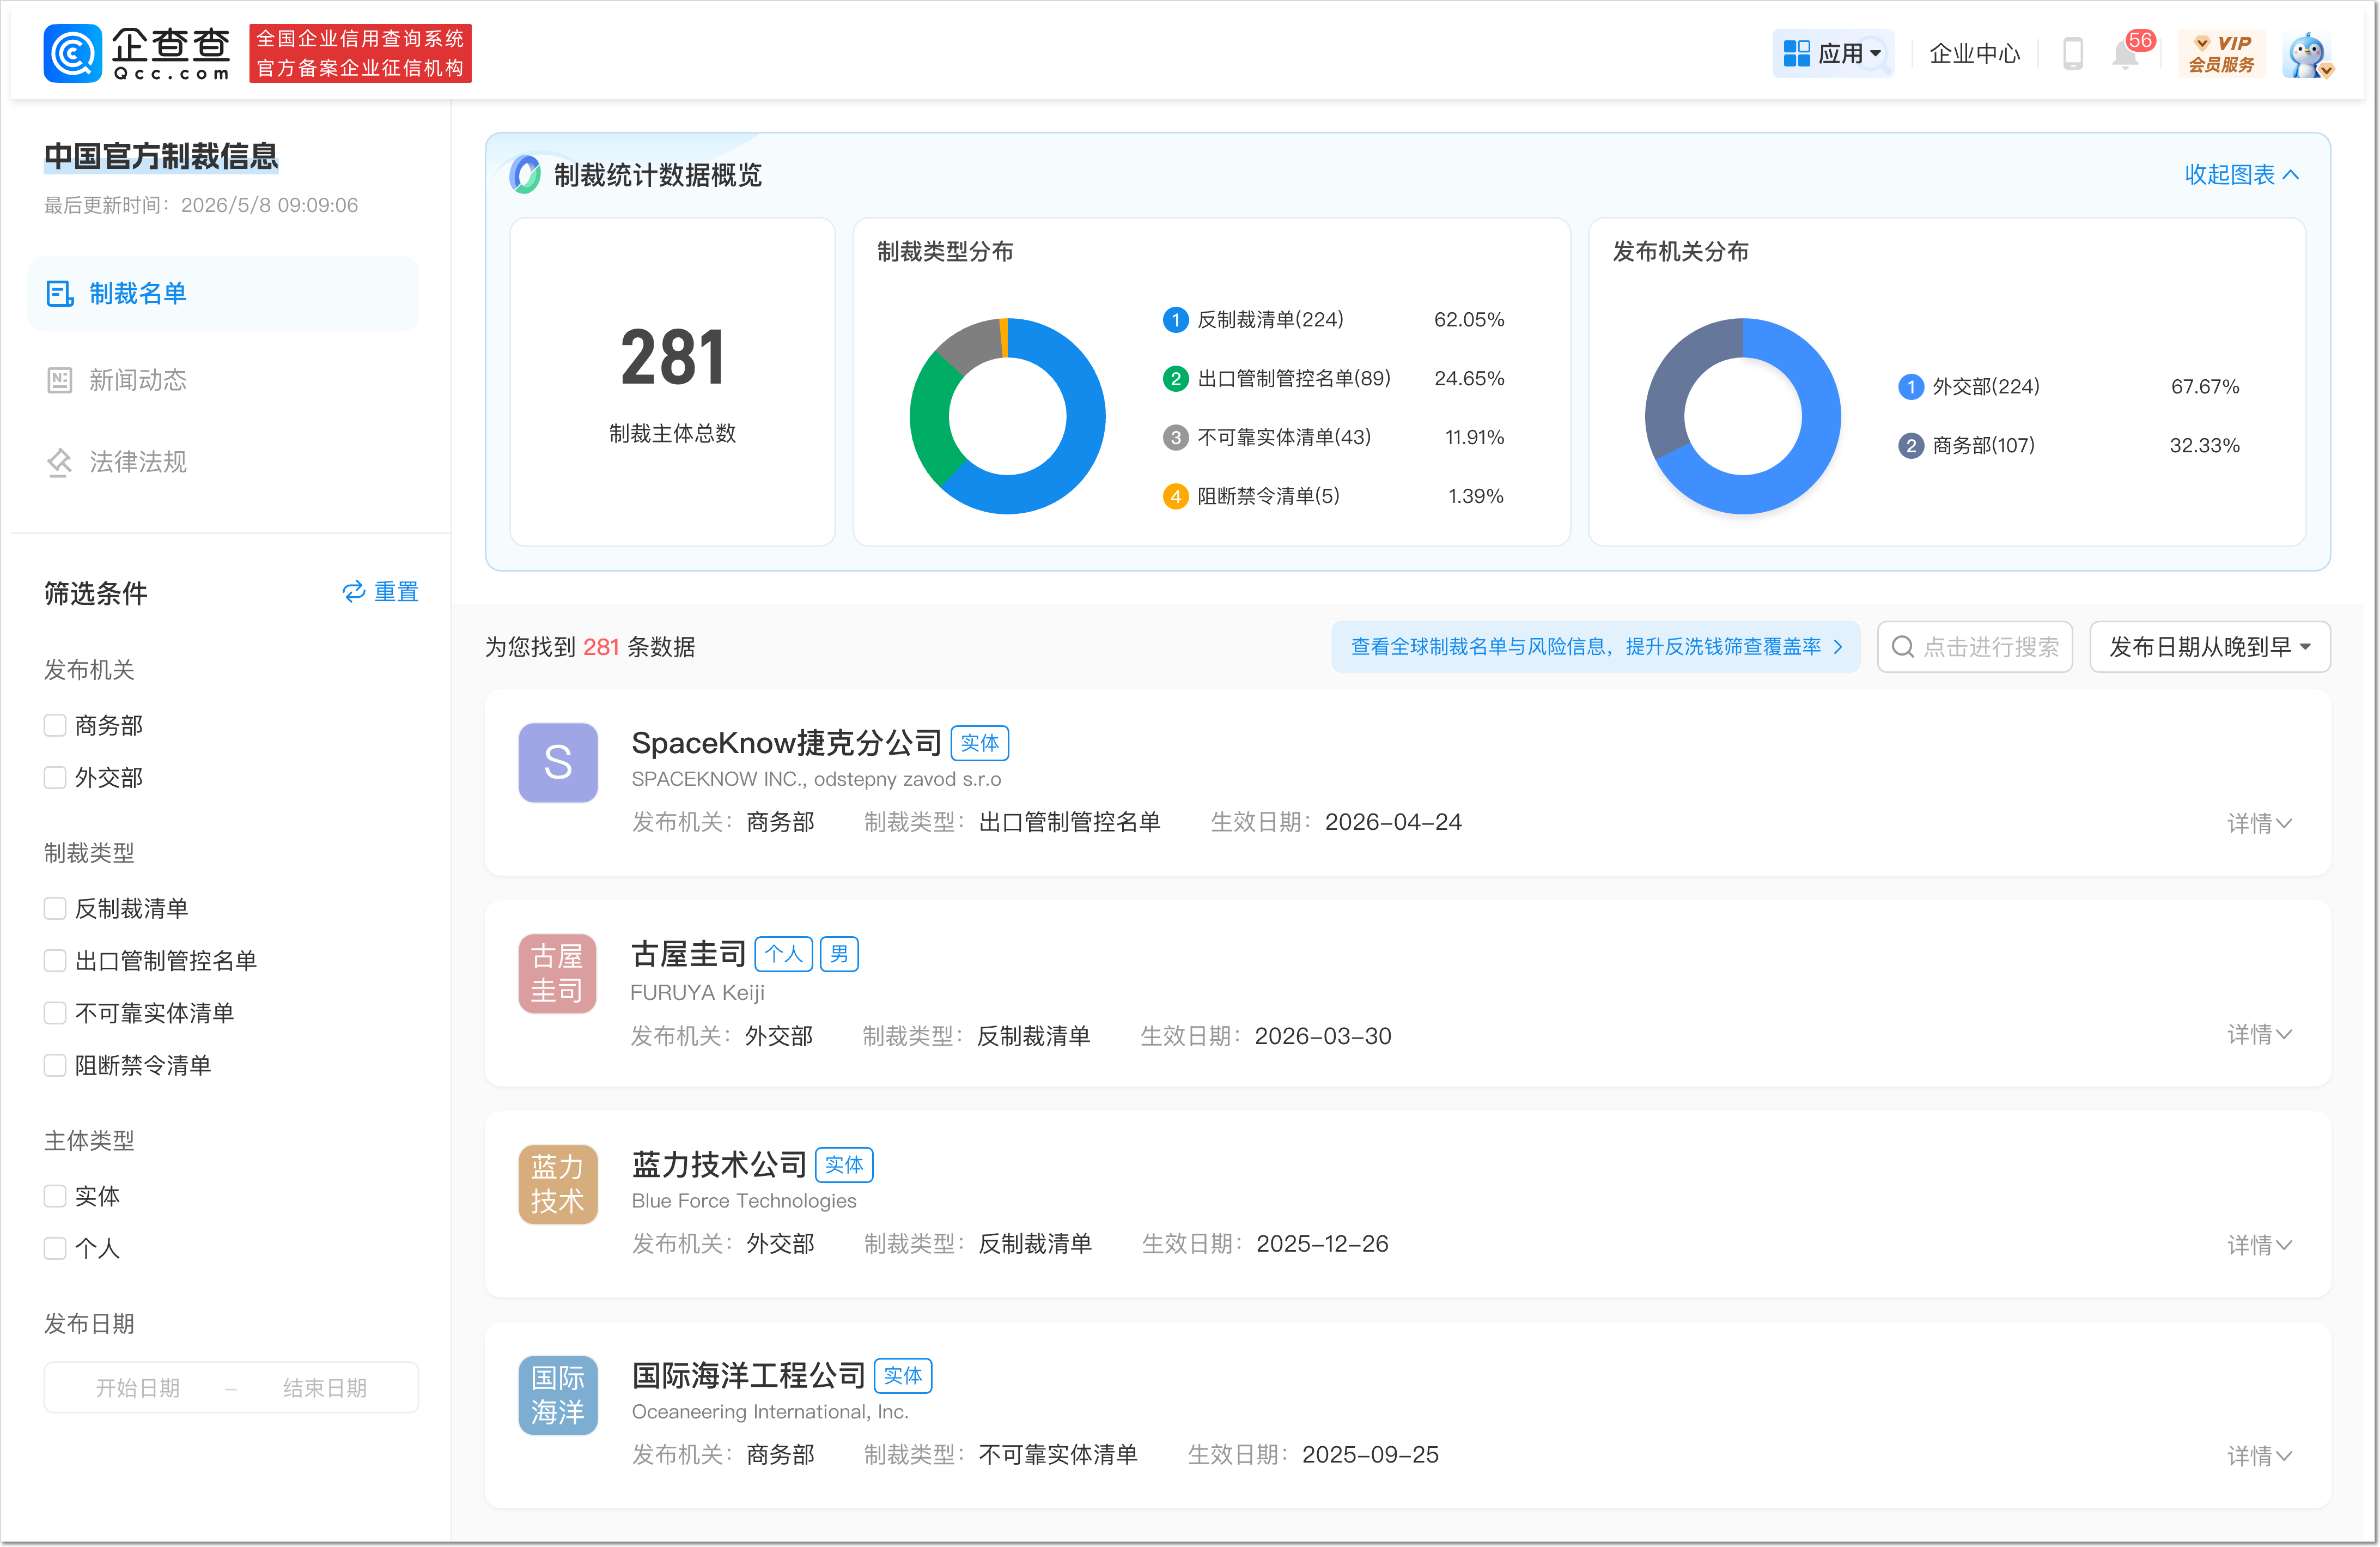Check the 商务部 filter checkbox
2380x1547 pixels.
55,725
